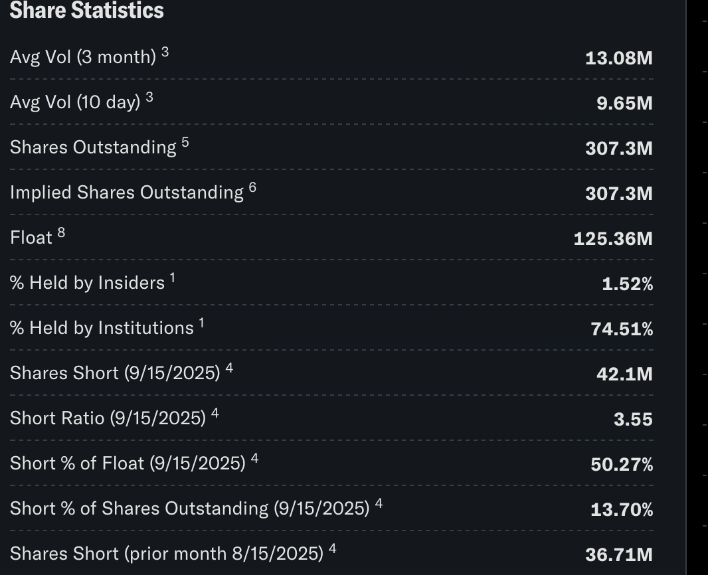The height and width of the screenshot is (575, 708).
Task: Click footnote 8 next to Float
Action: click(x=61, y=233)
